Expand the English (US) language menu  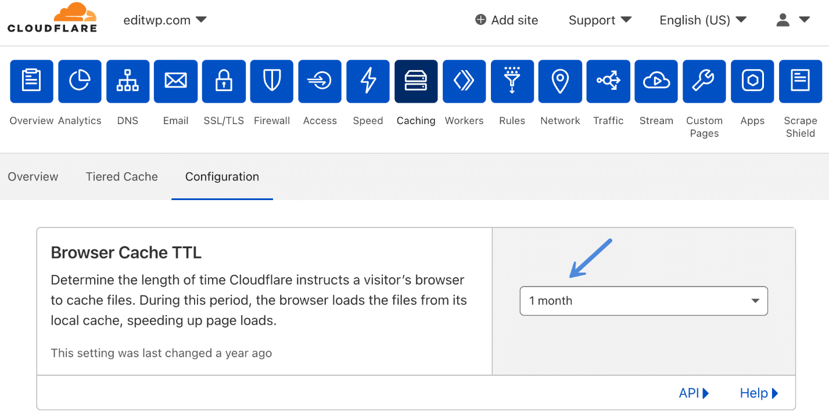point(703,20)
